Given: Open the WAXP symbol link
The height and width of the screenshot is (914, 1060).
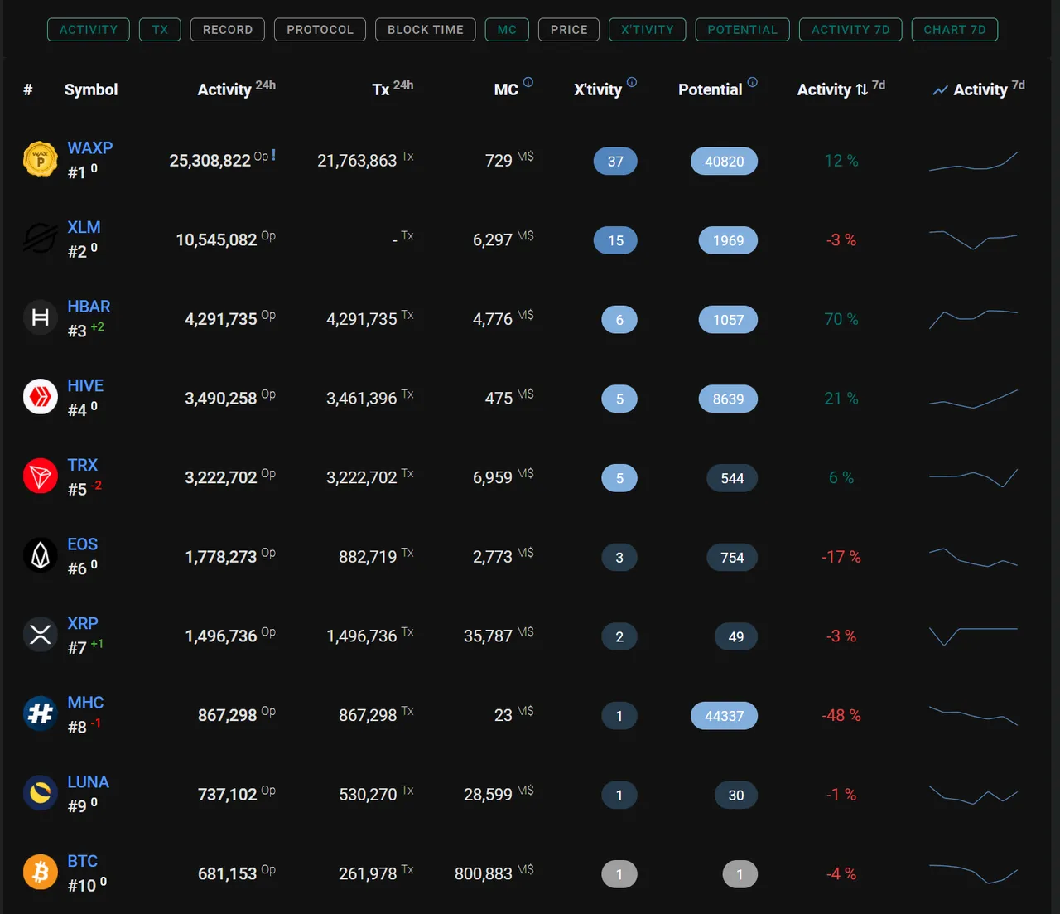Looking at the screenshot, I should pyautogui.click(x=90, y=147).
